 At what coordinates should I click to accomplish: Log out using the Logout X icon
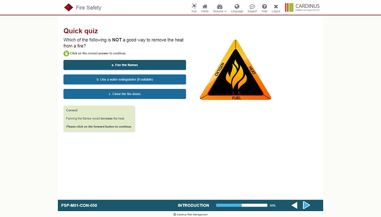point(276,8)
